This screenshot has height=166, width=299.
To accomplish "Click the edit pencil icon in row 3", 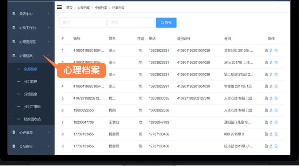I will 271,74.
